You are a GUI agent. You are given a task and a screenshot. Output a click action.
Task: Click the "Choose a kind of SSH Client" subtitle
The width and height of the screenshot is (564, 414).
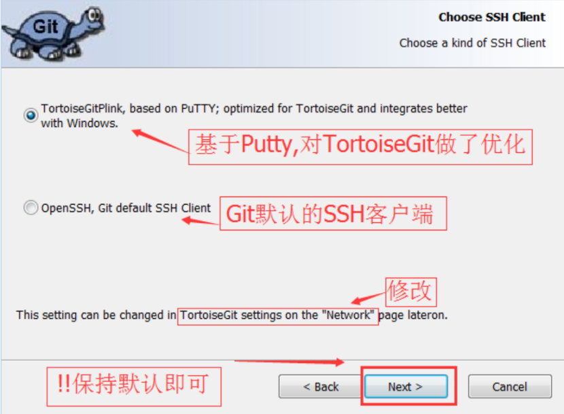point(472,43)
